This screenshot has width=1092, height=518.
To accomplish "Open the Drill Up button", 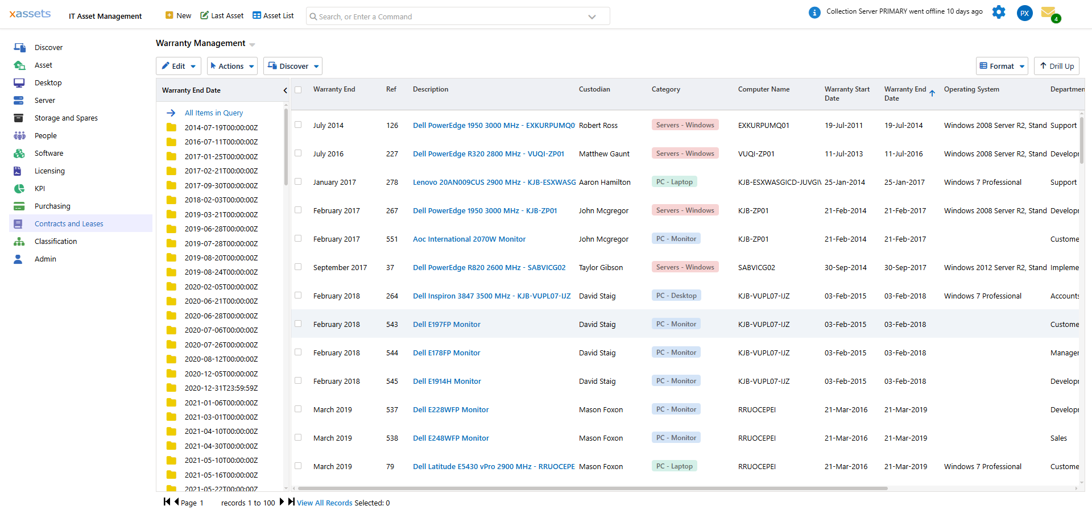I will coord(1056,65).
